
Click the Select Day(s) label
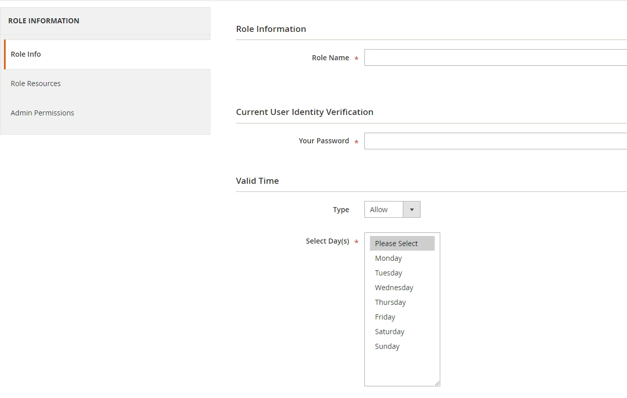point(327,241)
